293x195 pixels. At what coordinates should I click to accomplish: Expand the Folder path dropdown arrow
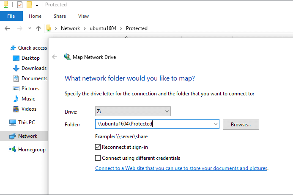(216, 124)
